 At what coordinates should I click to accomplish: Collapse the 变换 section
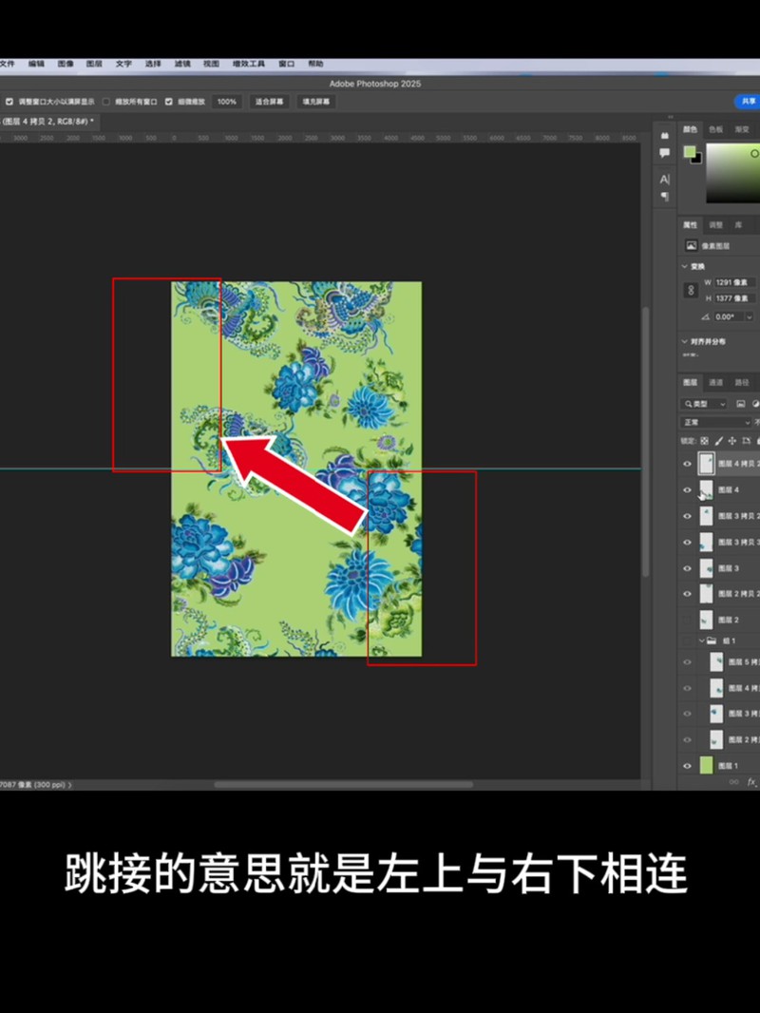(685, 267)
